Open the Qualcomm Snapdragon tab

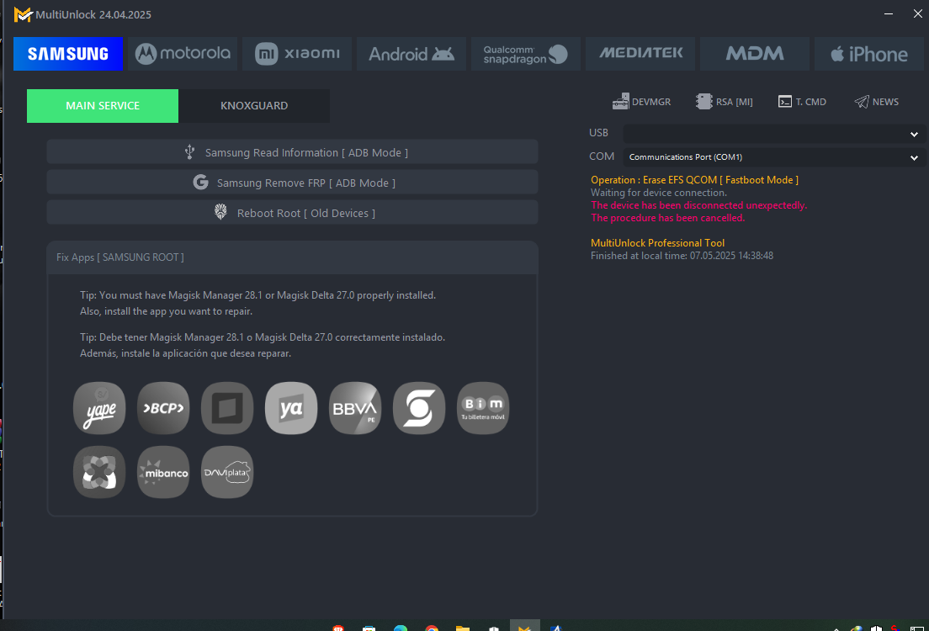[x=526, y=54]
